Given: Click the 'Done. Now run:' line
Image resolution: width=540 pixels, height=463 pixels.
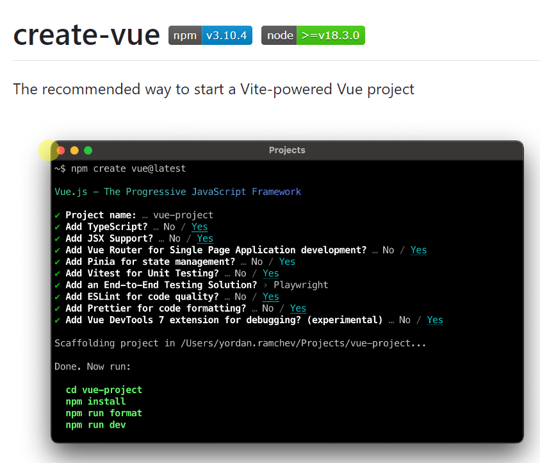Looking at the screenshot, I should click(93, 366).
